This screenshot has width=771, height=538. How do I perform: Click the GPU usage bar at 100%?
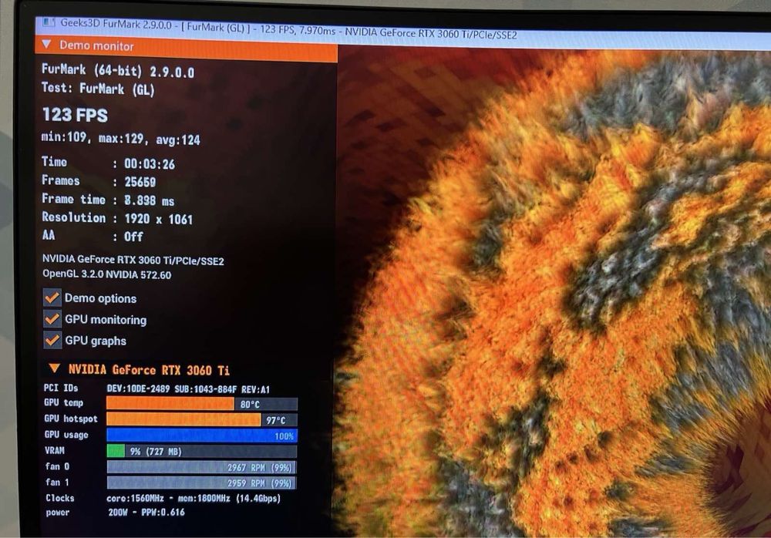coord(201,435)
